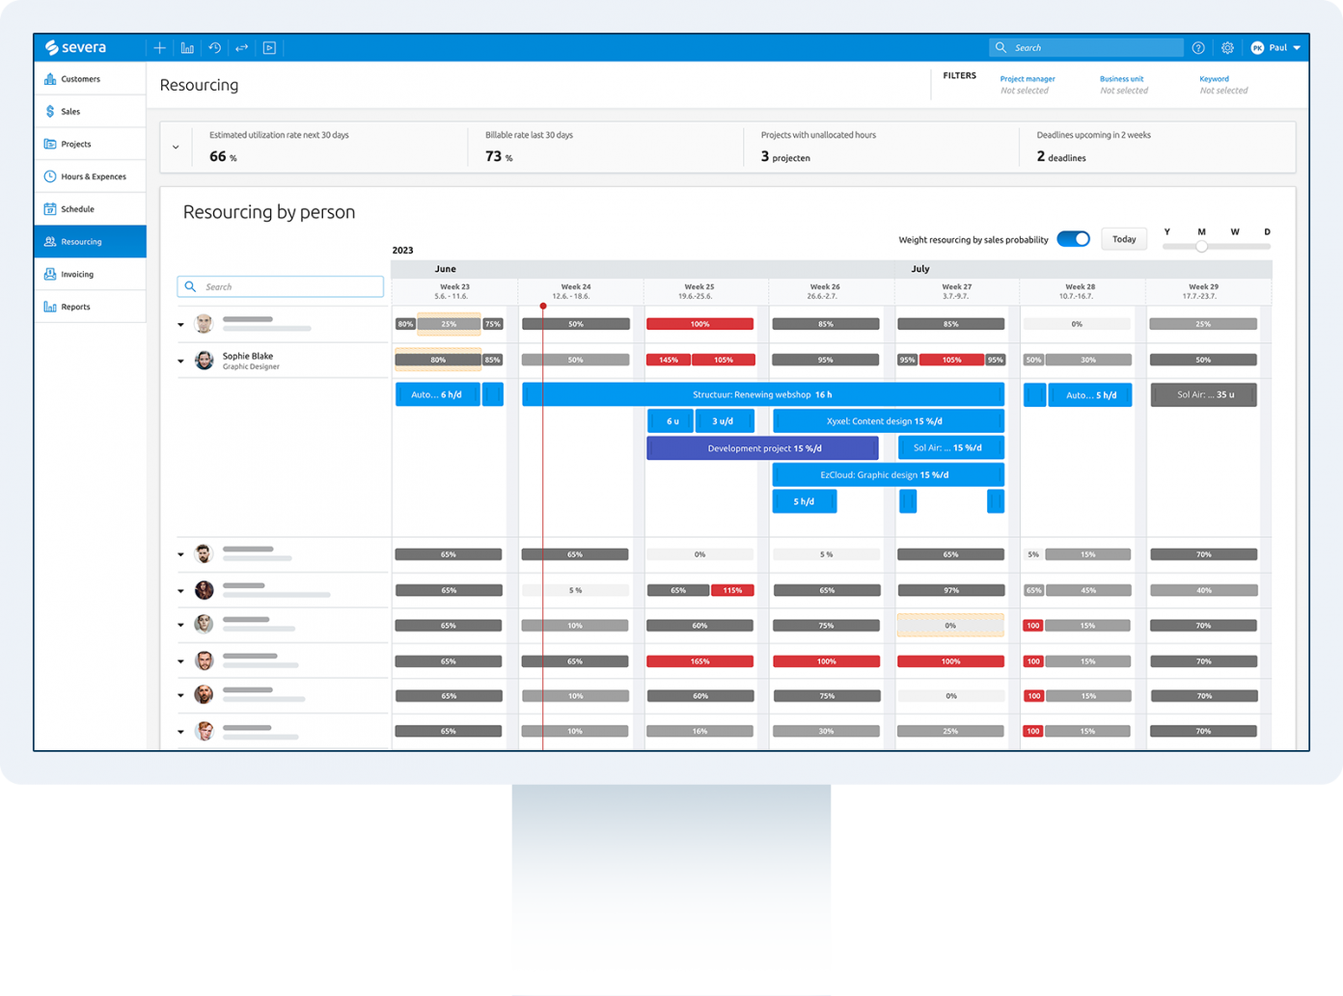Open the bar chart icon in top toolbar
The width and height of the screenshot is (1343, 996).
coord(187,47)
